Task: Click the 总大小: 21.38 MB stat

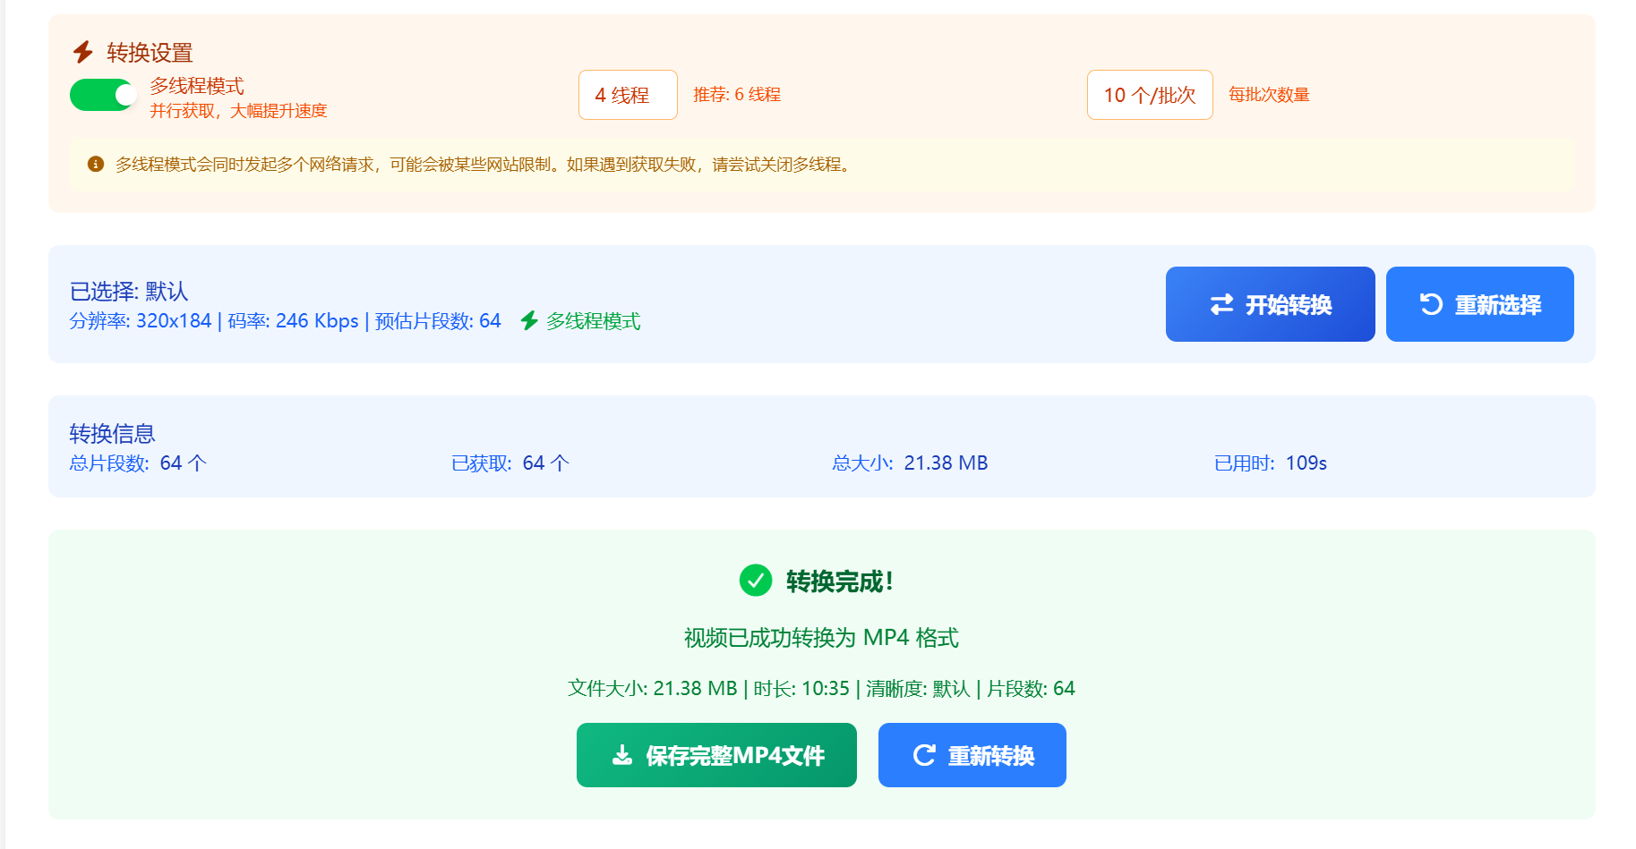Action: coord(909,463)
